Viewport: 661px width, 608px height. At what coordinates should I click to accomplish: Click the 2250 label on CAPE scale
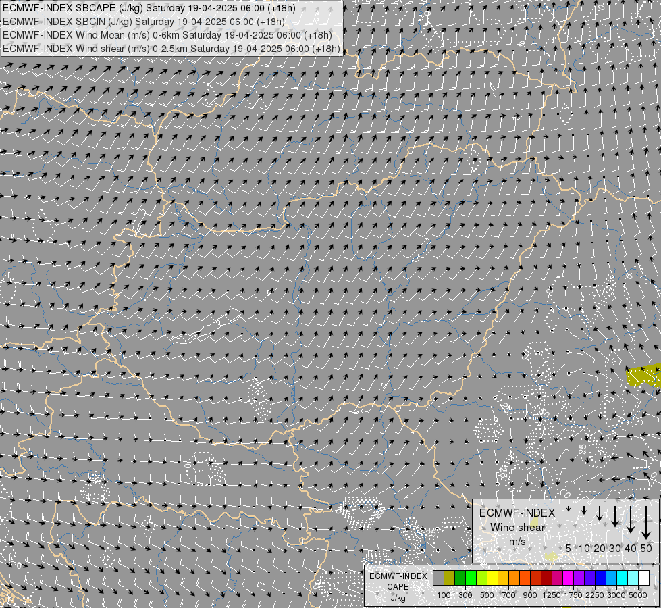595,595
